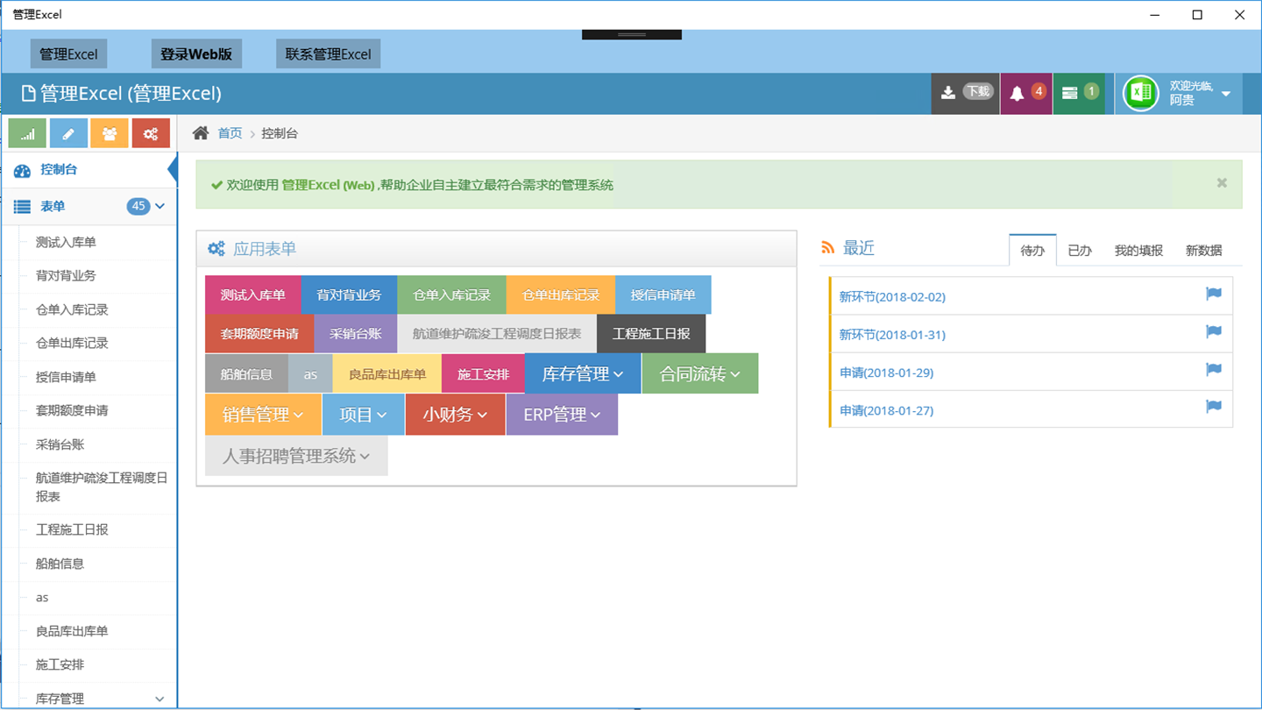The image size is (1262, 710).
Task: Click the 授信申请单 tile
Action: (663, 295)
